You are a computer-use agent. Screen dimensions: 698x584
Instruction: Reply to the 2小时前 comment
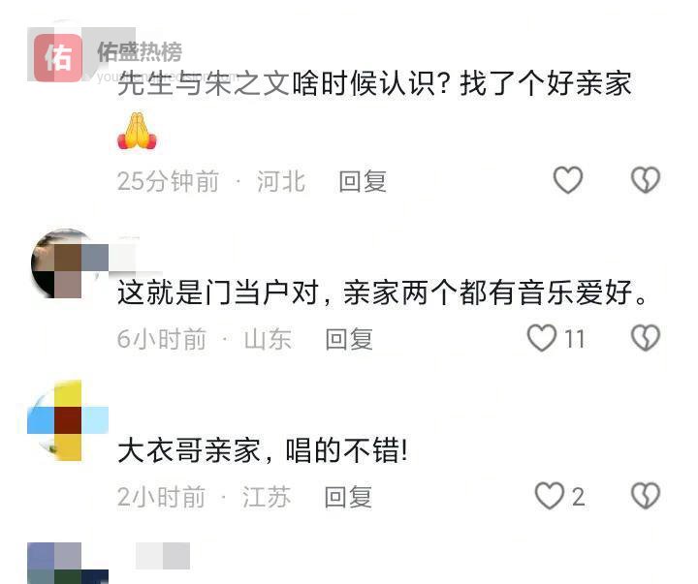(348, 497)
